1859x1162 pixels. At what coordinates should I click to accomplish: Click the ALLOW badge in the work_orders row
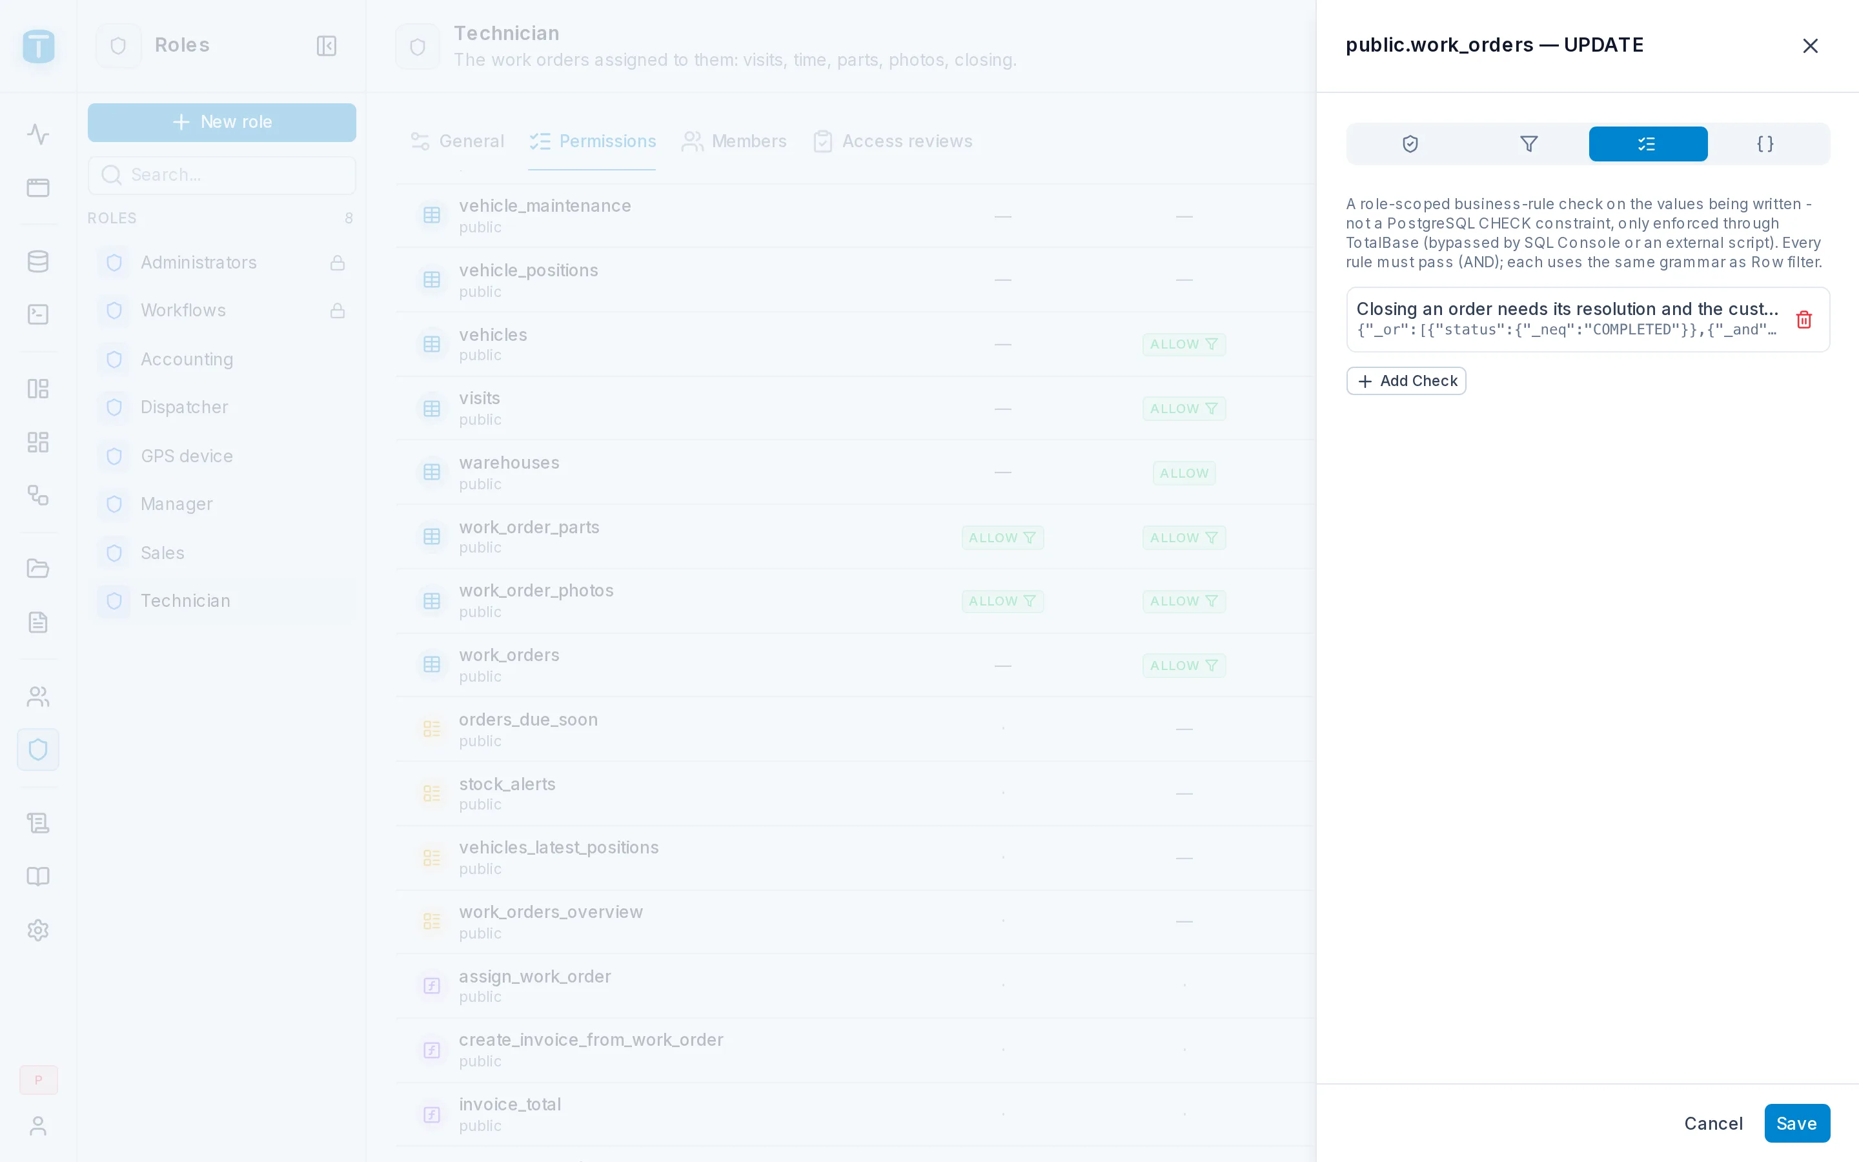[1184, 666]
